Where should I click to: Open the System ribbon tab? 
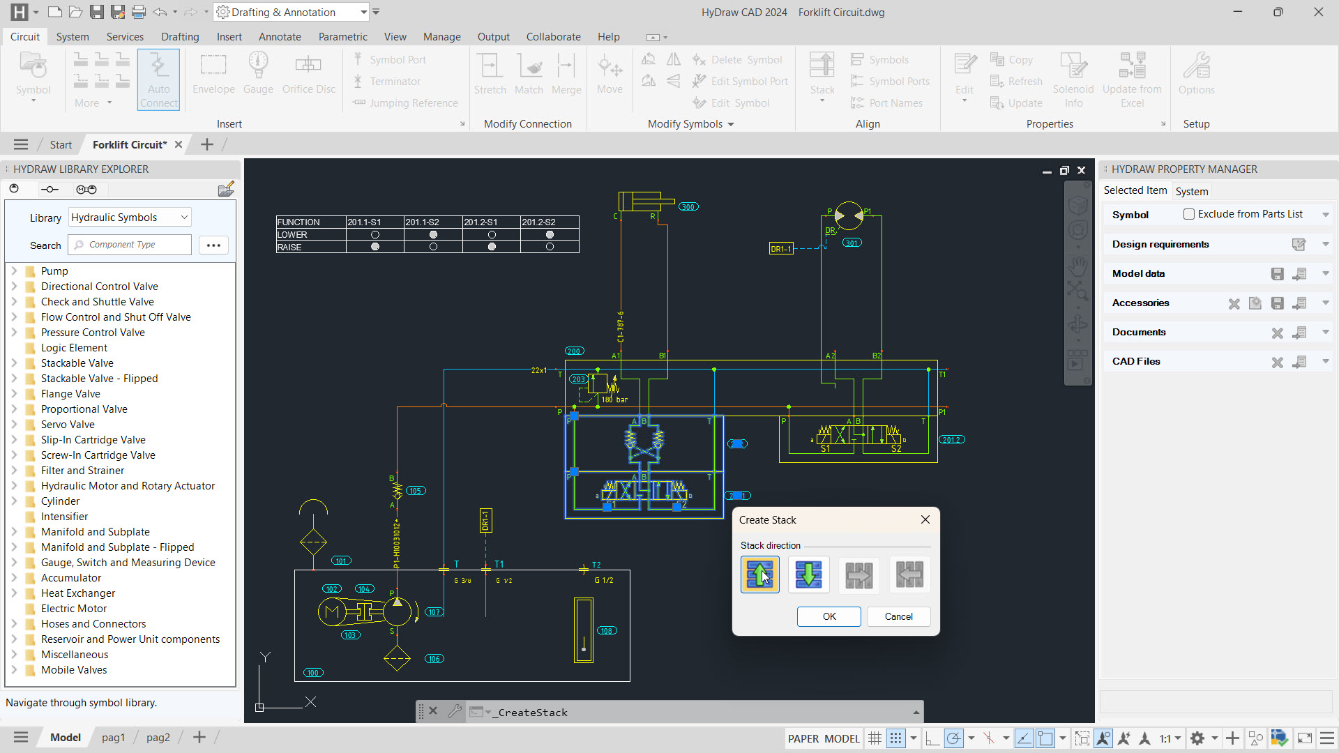(73, 36)
